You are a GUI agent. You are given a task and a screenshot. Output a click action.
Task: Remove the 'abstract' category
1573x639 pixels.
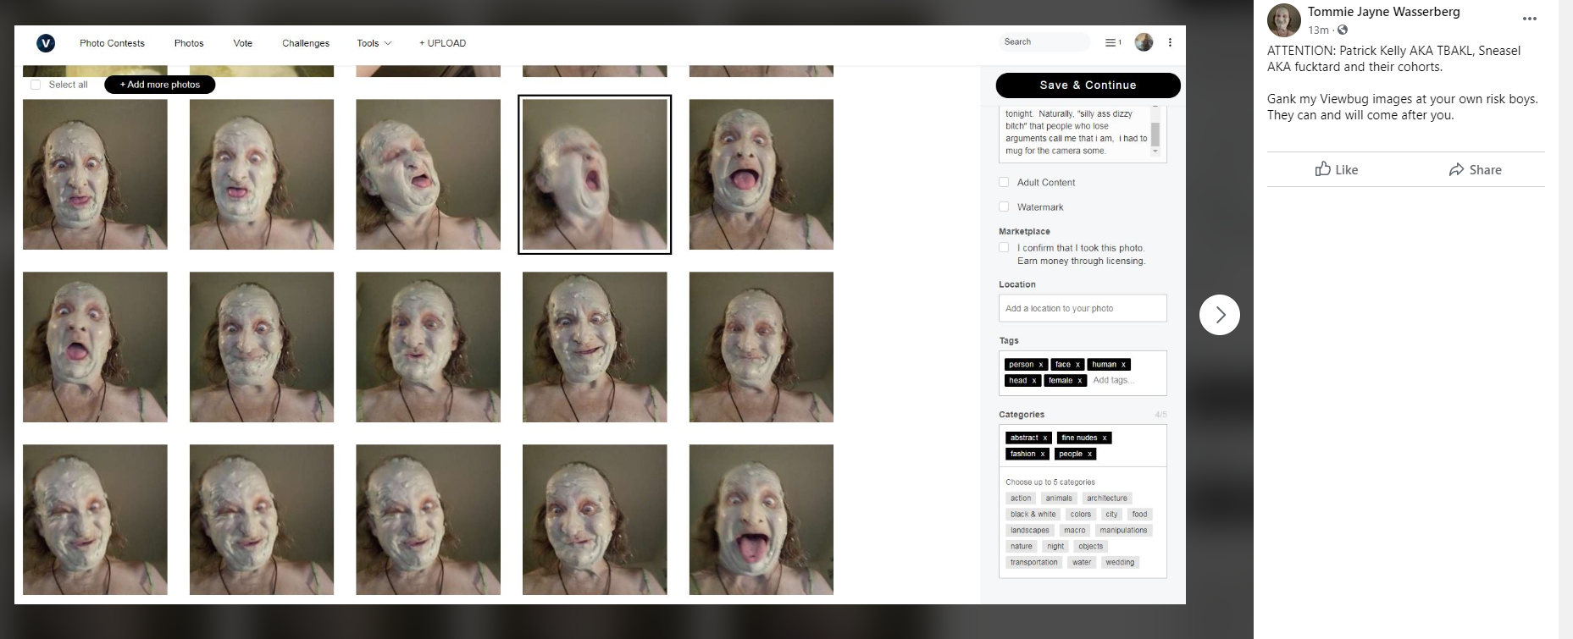coord(1045,438)
